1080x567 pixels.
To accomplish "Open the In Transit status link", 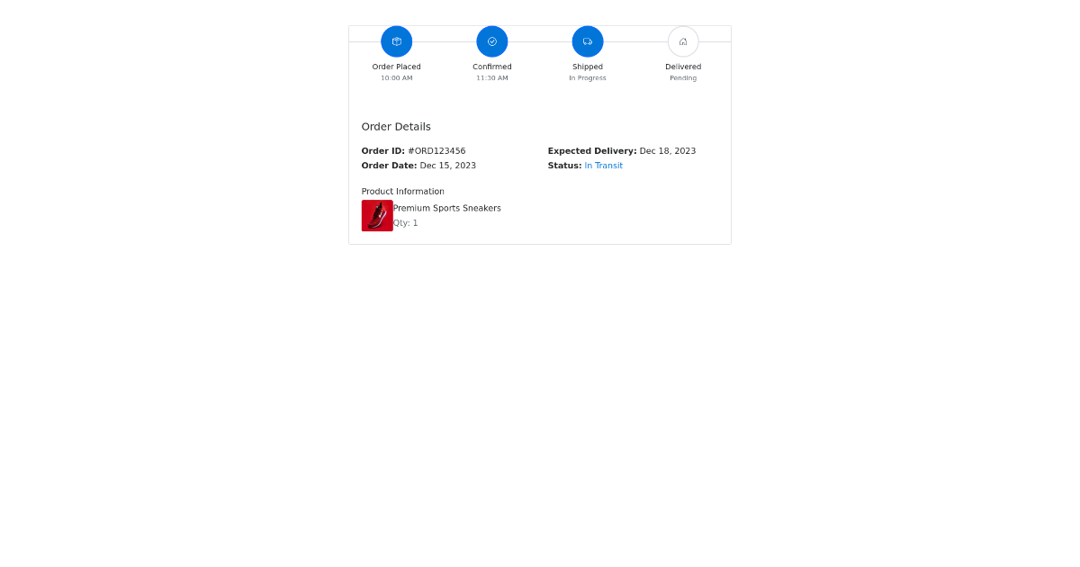I will (x=604, y=166).
